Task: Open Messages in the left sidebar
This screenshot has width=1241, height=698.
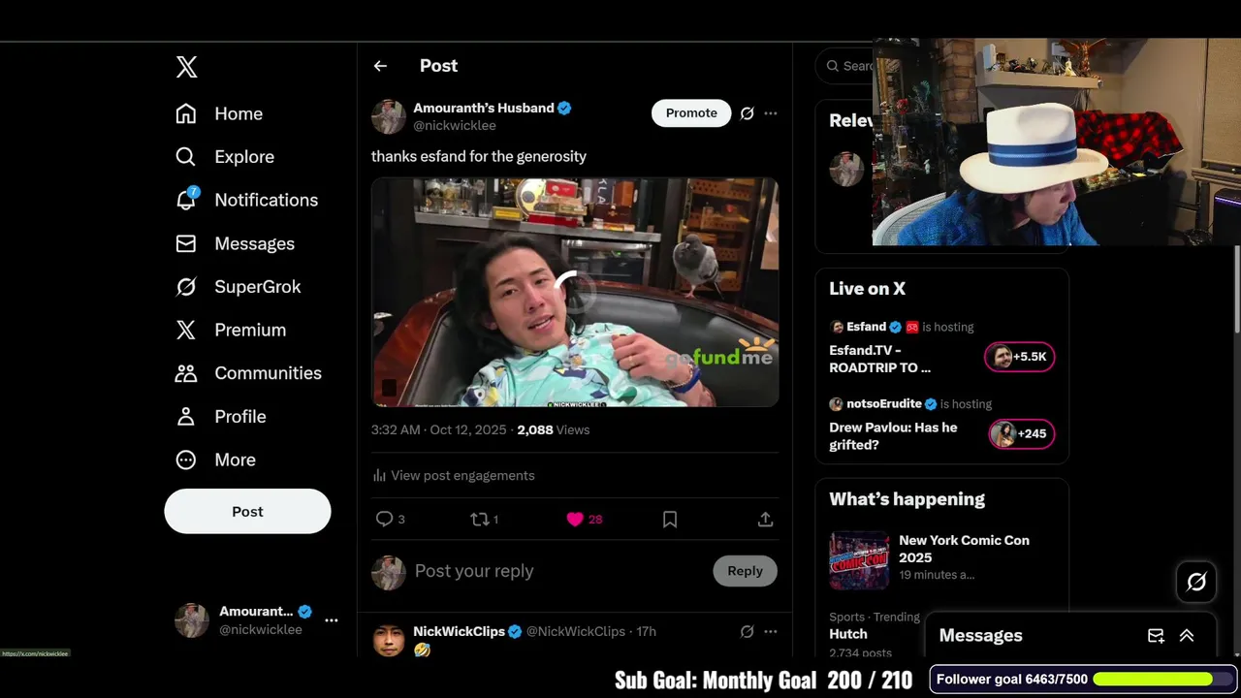Action: pos(235,243)
